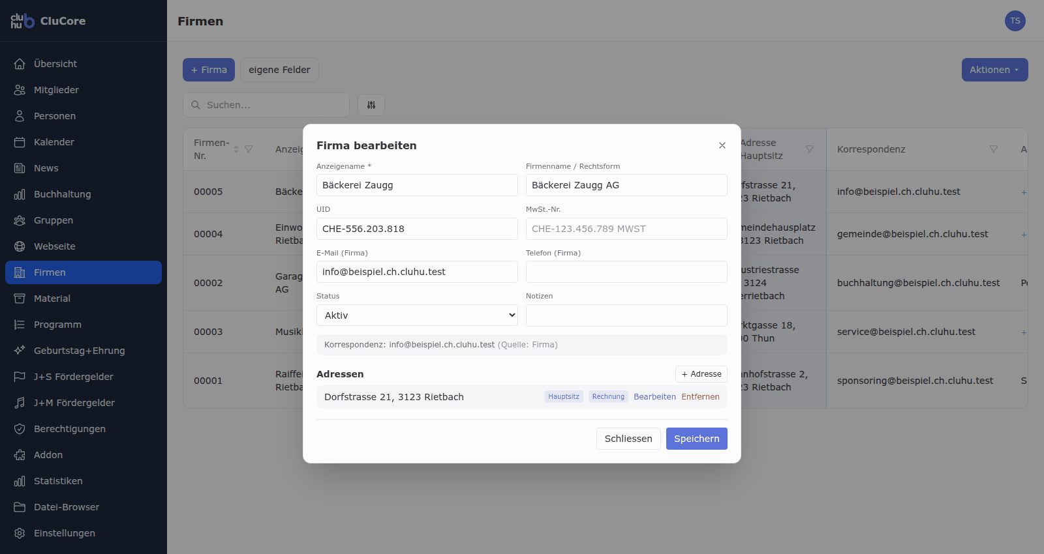The height and width of the screenshot is (554, 1044).
Task: Click the Buchhaltung chart icon
Action: [x=20, y=194]
